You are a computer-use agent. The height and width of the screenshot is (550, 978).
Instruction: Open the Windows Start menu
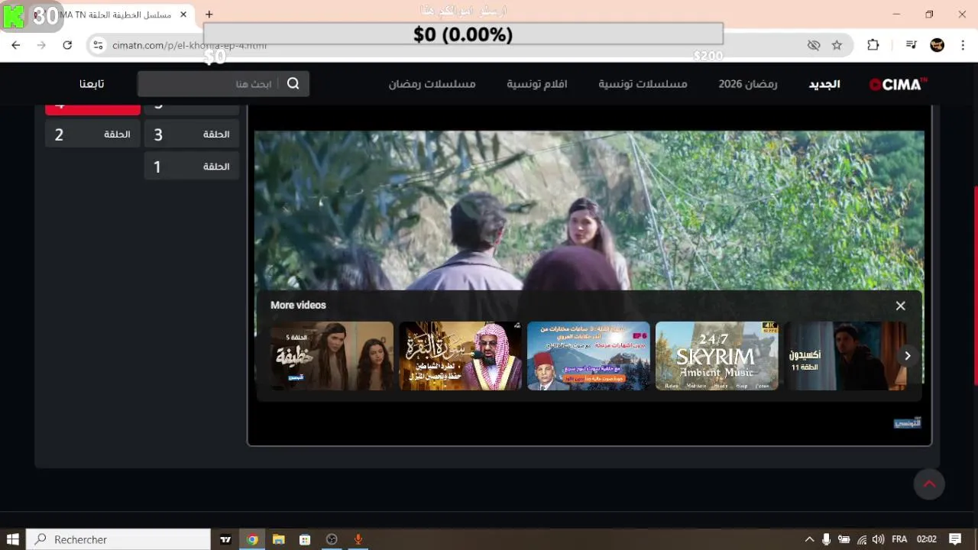pos(12,539)
